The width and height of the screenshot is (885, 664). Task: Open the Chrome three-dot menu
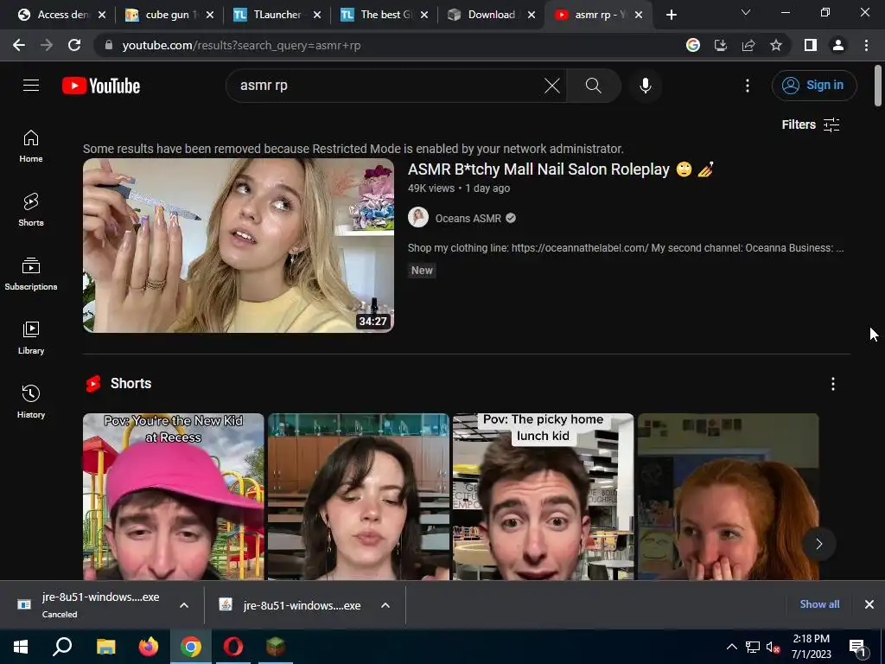tap(866, 45)
